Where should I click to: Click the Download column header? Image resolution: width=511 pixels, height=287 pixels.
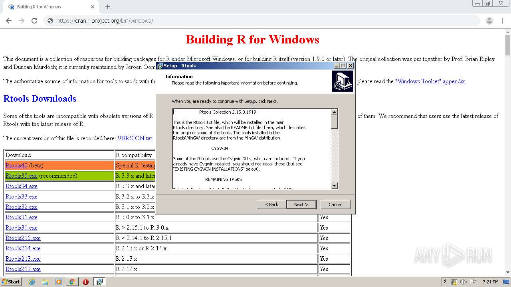tap(59, 155)
